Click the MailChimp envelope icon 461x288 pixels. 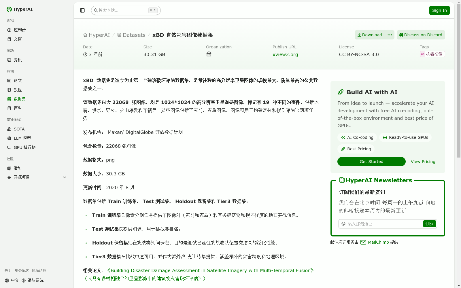363,242
